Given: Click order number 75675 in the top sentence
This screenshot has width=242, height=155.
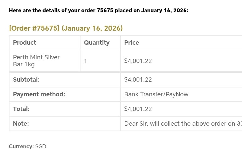Looking at the screenshot, I should click(105, 10).
